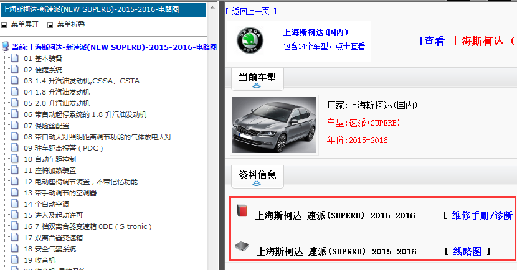
Task: Click the page icon next to 18 安全气囊系统
Action: point(14,249)
